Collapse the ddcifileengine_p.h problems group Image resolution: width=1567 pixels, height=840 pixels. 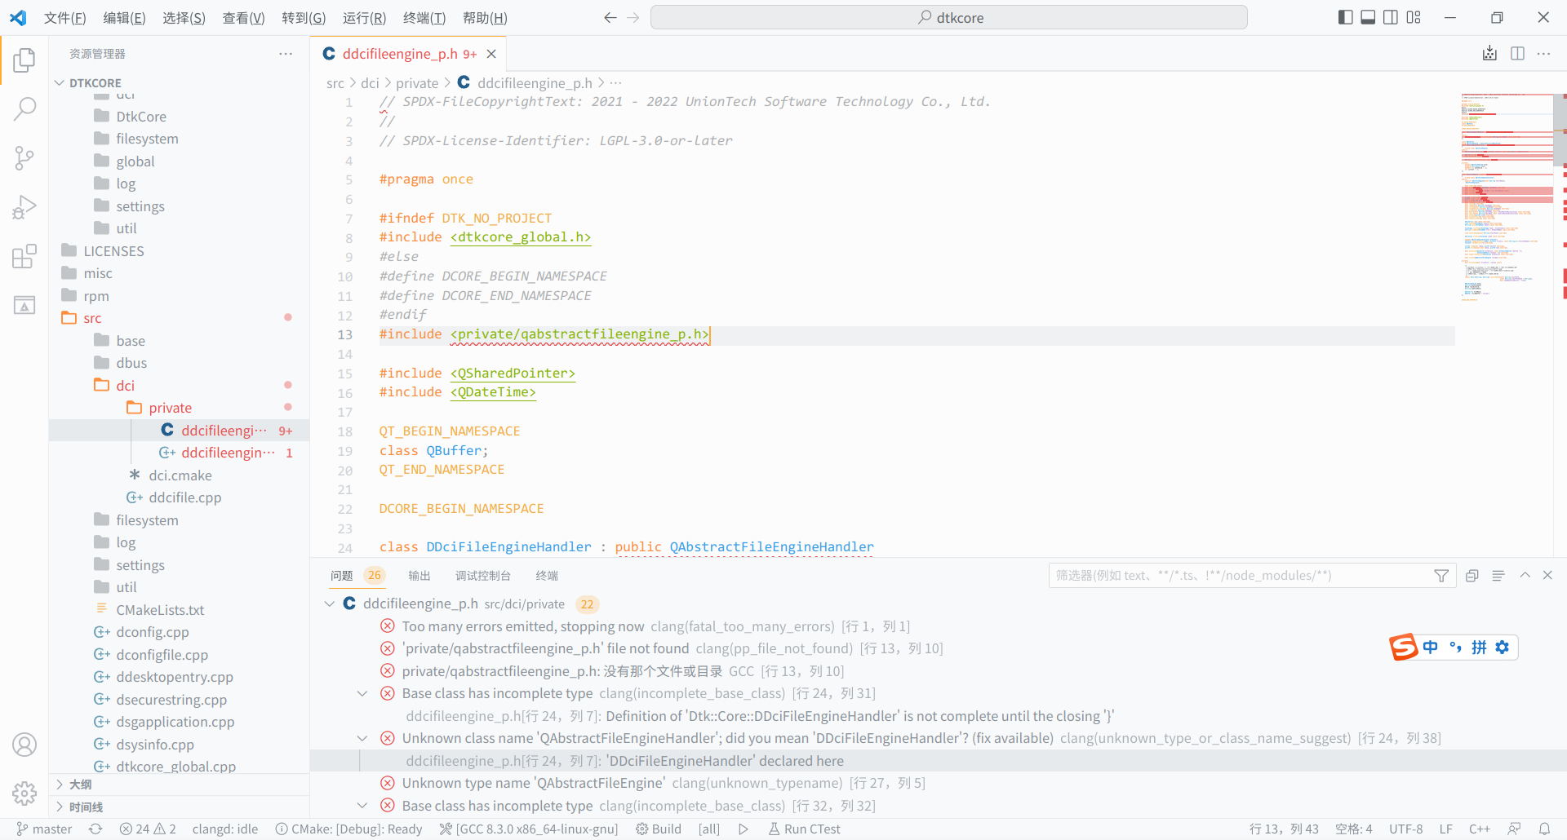click(x=330, y=604)
